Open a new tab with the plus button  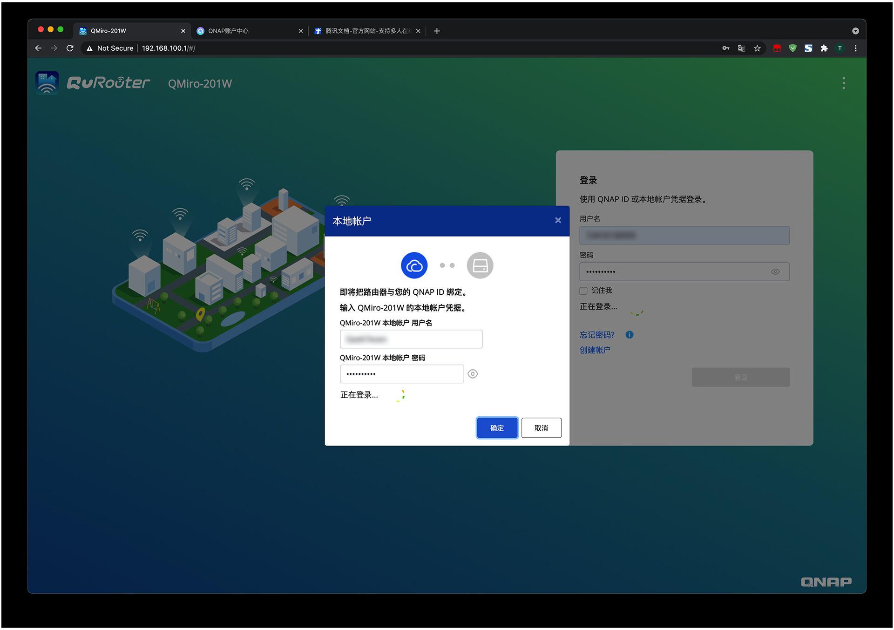tap(437, 31)
